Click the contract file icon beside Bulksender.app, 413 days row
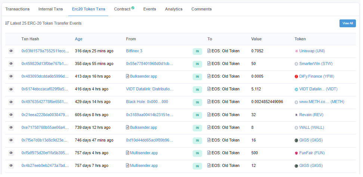 point(127,76)
